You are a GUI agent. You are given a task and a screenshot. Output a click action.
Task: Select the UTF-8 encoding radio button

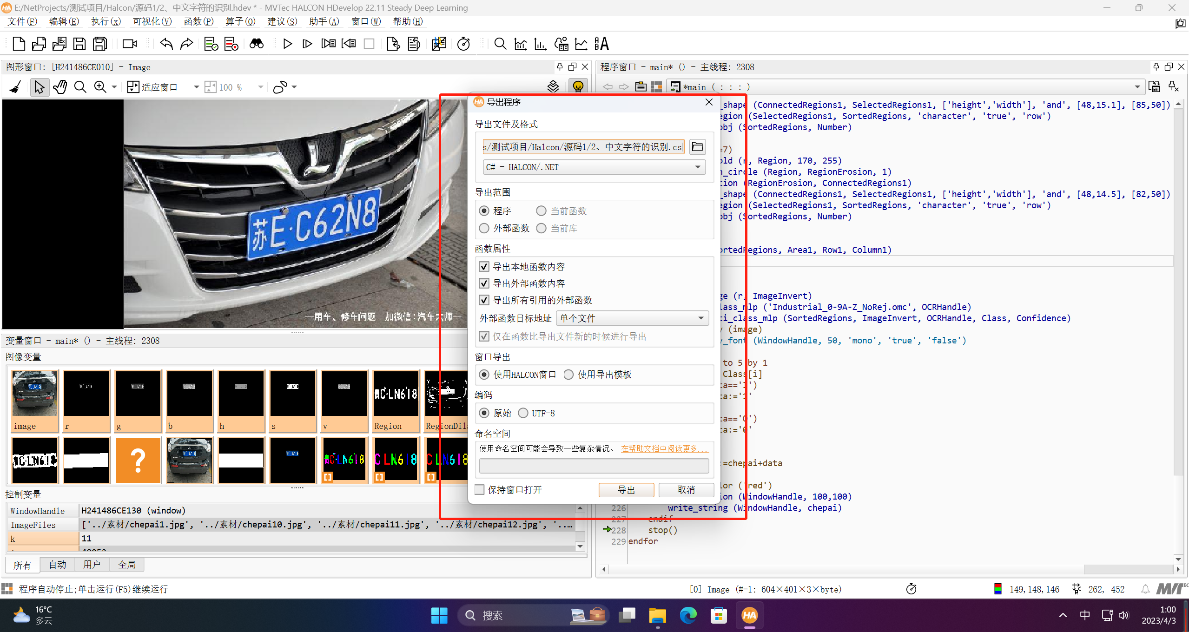(523, 413)
